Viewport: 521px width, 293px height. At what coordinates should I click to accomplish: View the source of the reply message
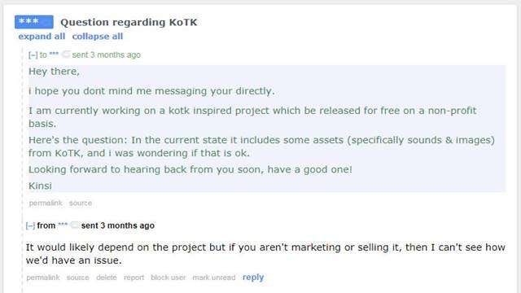point(78,278)
